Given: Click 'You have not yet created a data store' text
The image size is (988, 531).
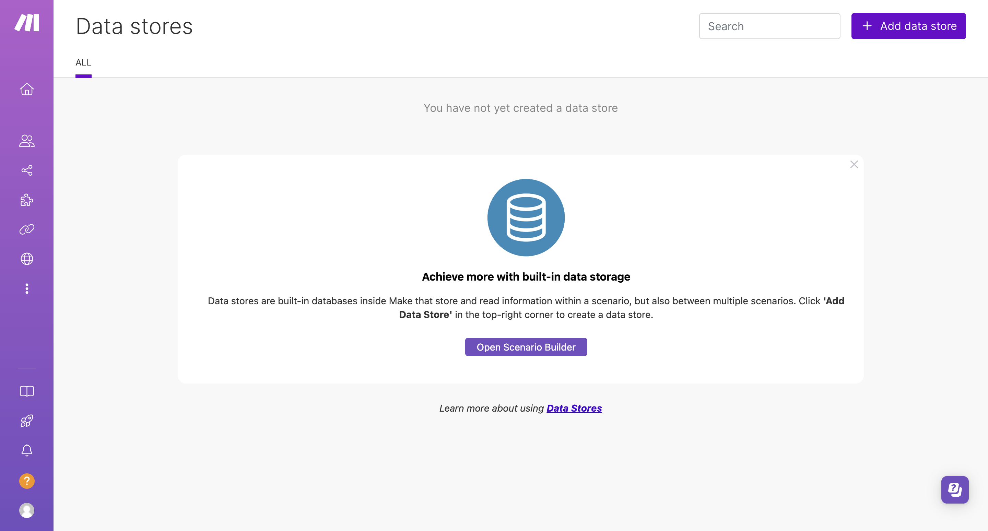Looking at the screenshot, I should (x=520, y=108).
